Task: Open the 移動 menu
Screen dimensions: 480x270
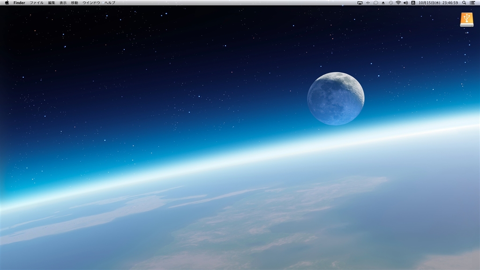Action: 75,3
